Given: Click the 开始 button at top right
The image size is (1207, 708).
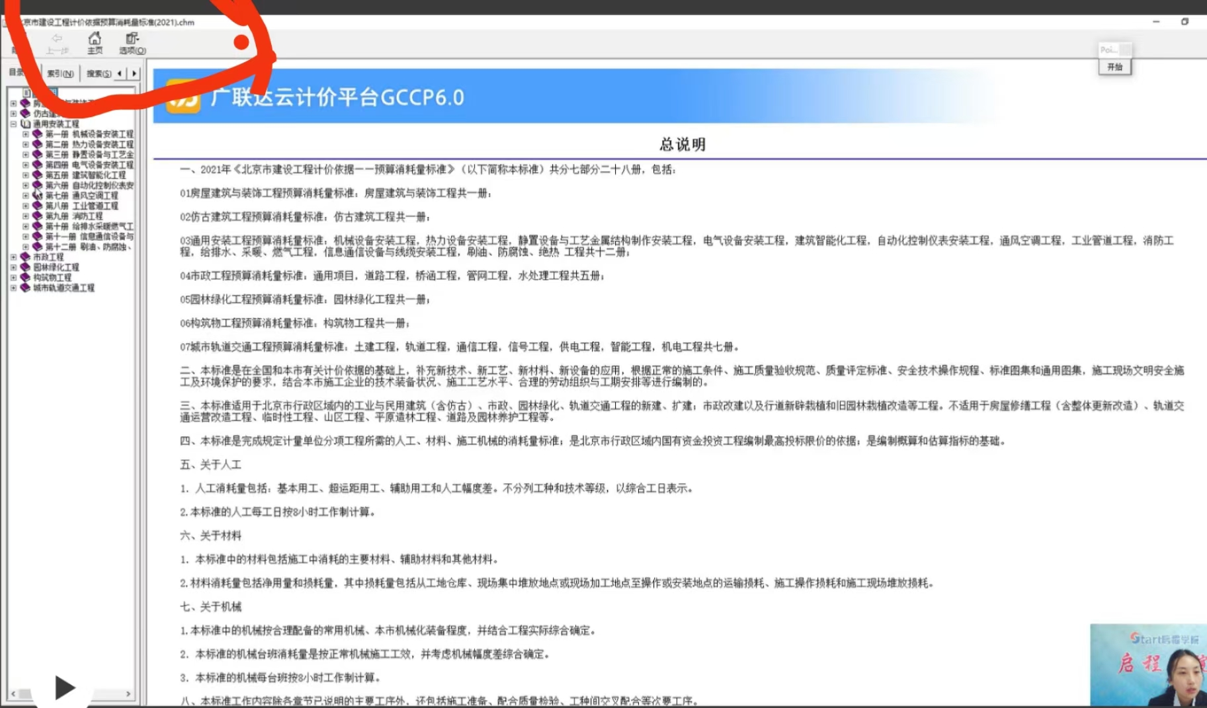Looking at the screenshot, I should 1115,67.
